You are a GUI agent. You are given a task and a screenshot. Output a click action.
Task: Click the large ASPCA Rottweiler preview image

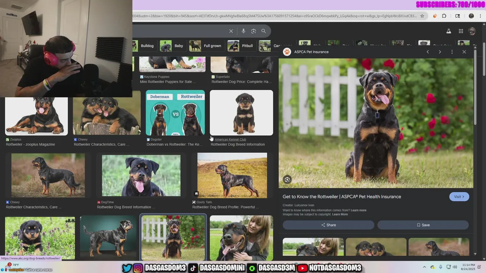[x=376, y=123]
